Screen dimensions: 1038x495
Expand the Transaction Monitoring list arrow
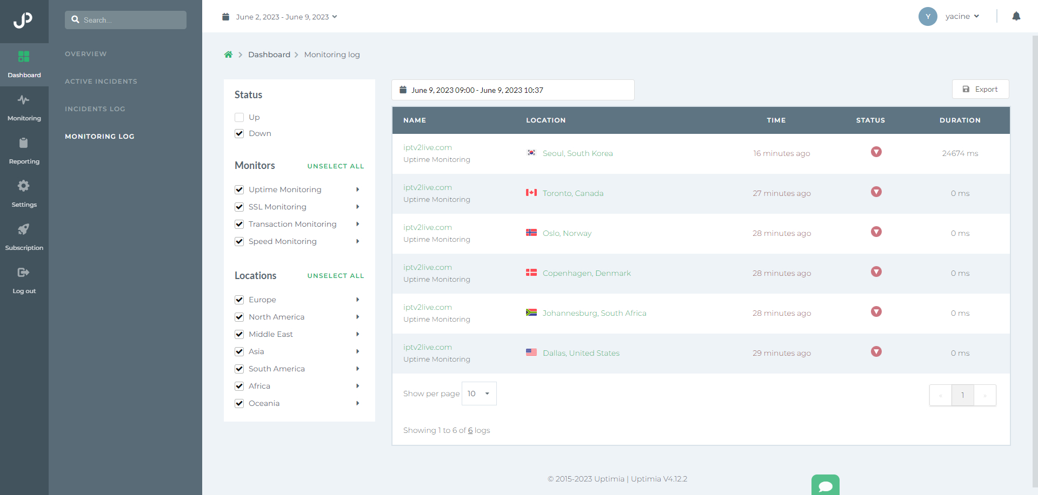pyautogui.click(x=357, y=224)
